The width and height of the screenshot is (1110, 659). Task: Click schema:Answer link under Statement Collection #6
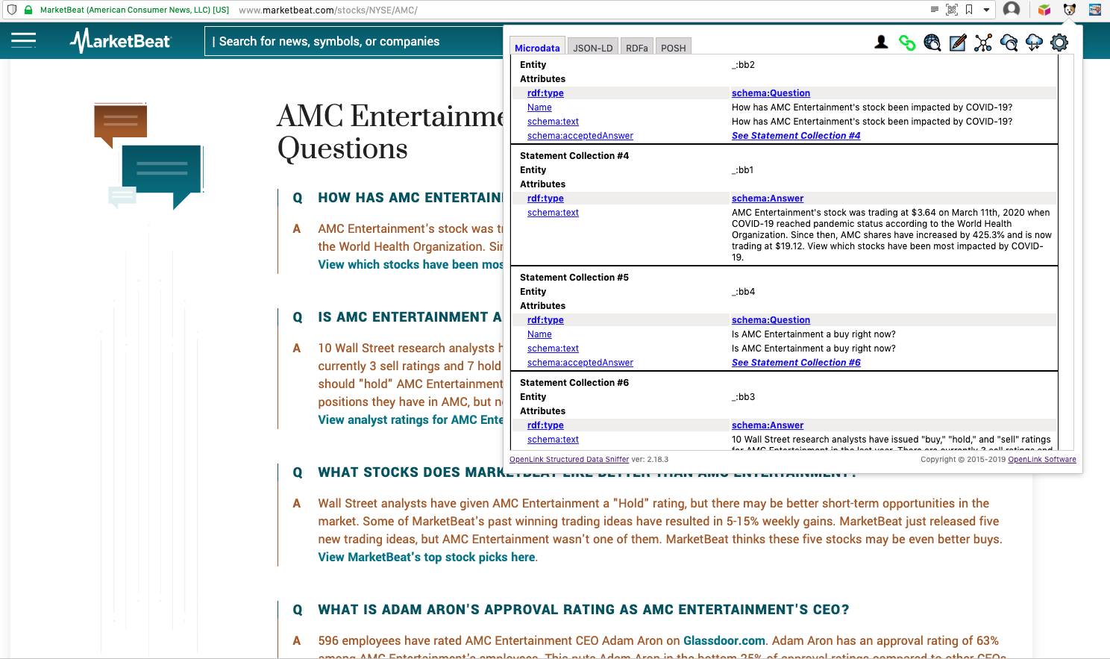(768, 425)
